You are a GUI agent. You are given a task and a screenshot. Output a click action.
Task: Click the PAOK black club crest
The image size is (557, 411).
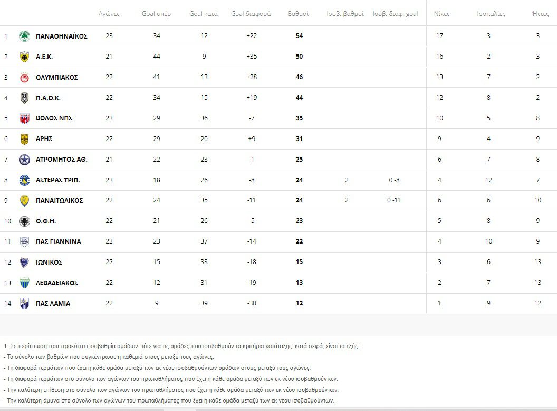(x=24, y=98)
